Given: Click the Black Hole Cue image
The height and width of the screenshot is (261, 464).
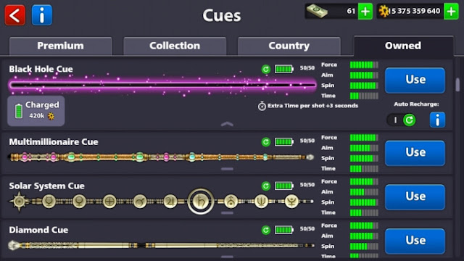Looking at the screenshot, I should (162, 86).
